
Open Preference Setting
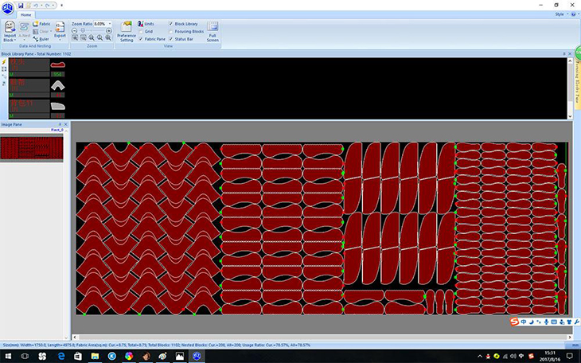tap(127, 32)
